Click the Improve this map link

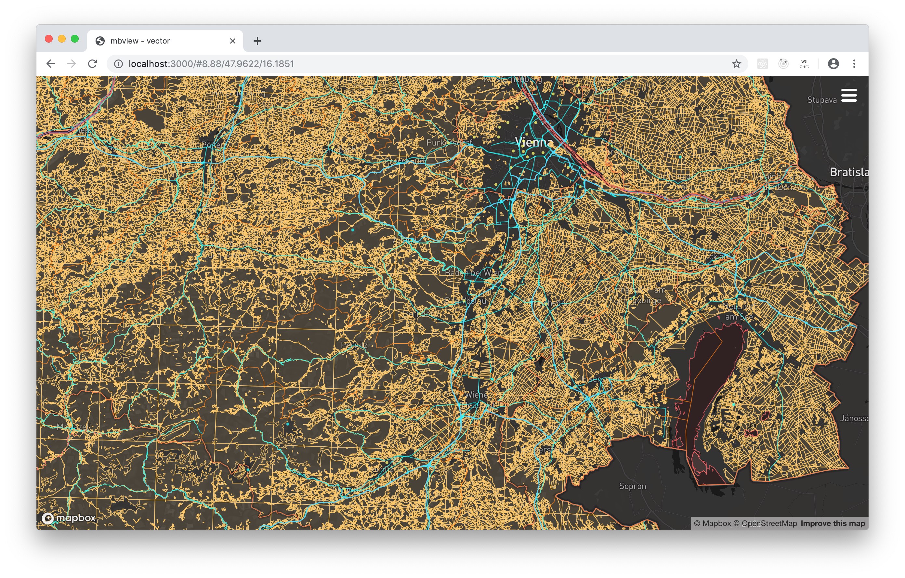[833, 523]
